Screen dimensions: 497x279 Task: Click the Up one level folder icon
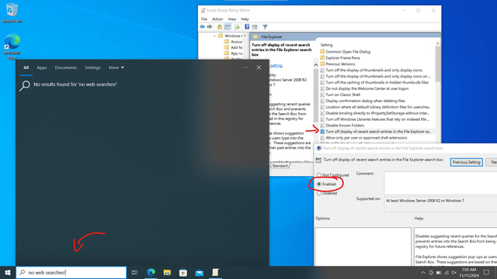coord(219,27)
